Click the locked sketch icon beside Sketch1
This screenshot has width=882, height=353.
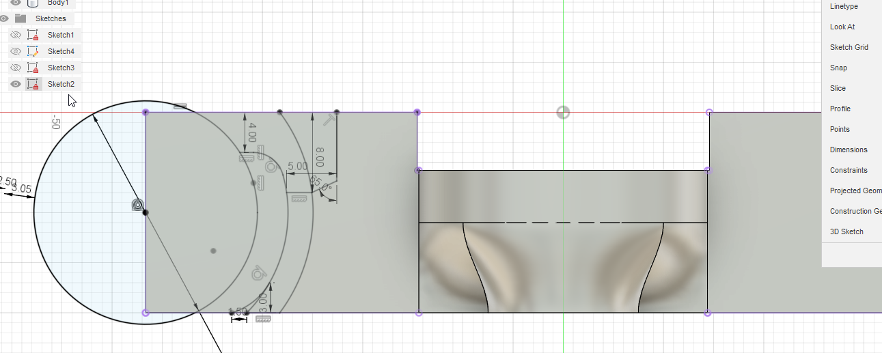pyautogui.click(x=33, y=35)
